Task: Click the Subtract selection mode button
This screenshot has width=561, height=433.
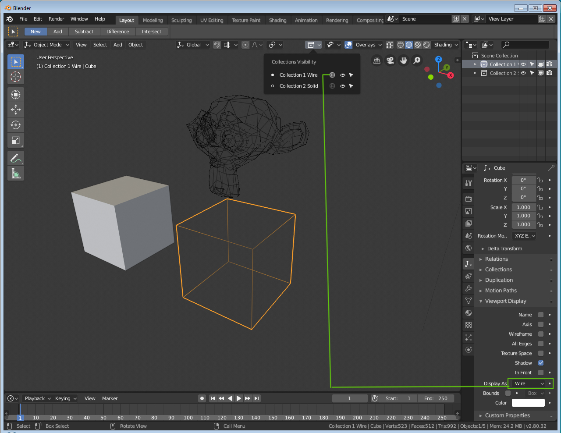Action: point(84,32)
